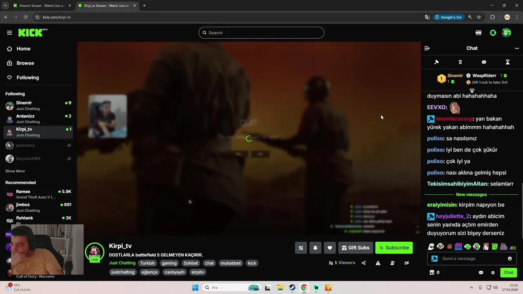Report the stream via warning icon
Viewport: 523px width, 294px height.
(x=378, y=263)
